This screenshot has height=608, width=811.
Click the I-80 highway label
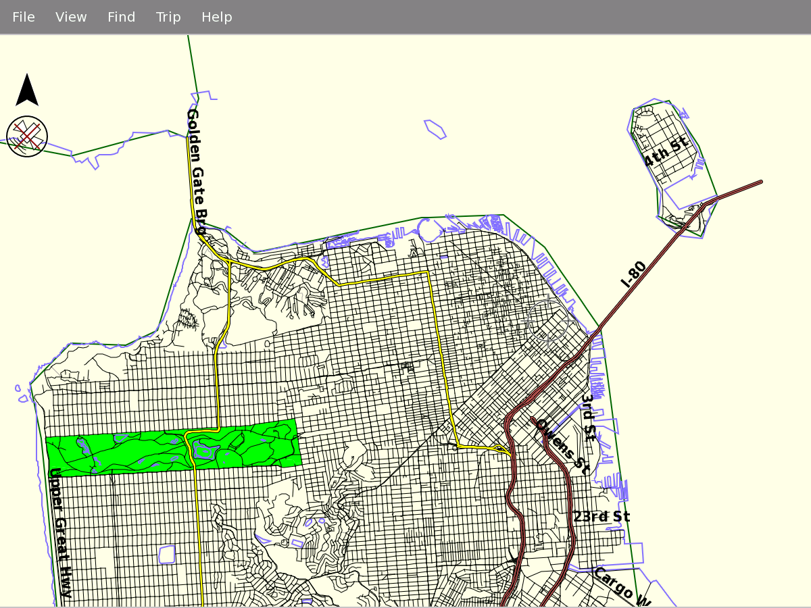[x=634, y=275]
